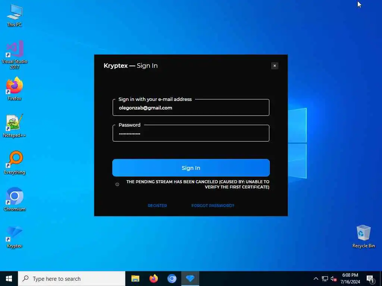This screenshot has height=286, width=382.
Task: Open Notepad++ desktop shortcut
Action: click(x=15, y=125)
